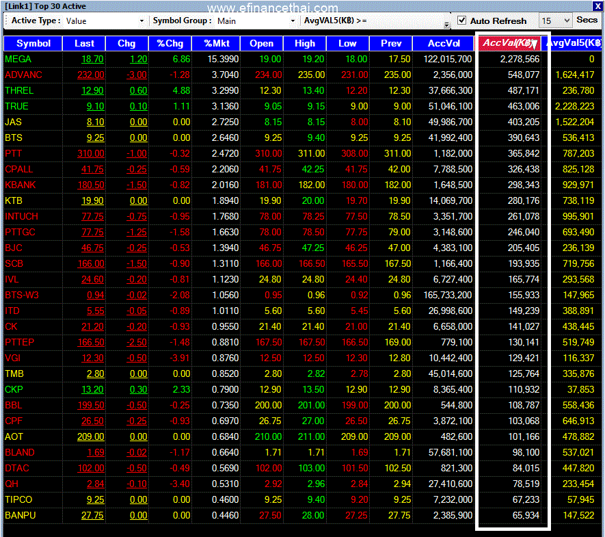The width and height of the screenshot is (605, 537).
Task: Select the ADVANC symbol
Action: (x=23, y=75)
